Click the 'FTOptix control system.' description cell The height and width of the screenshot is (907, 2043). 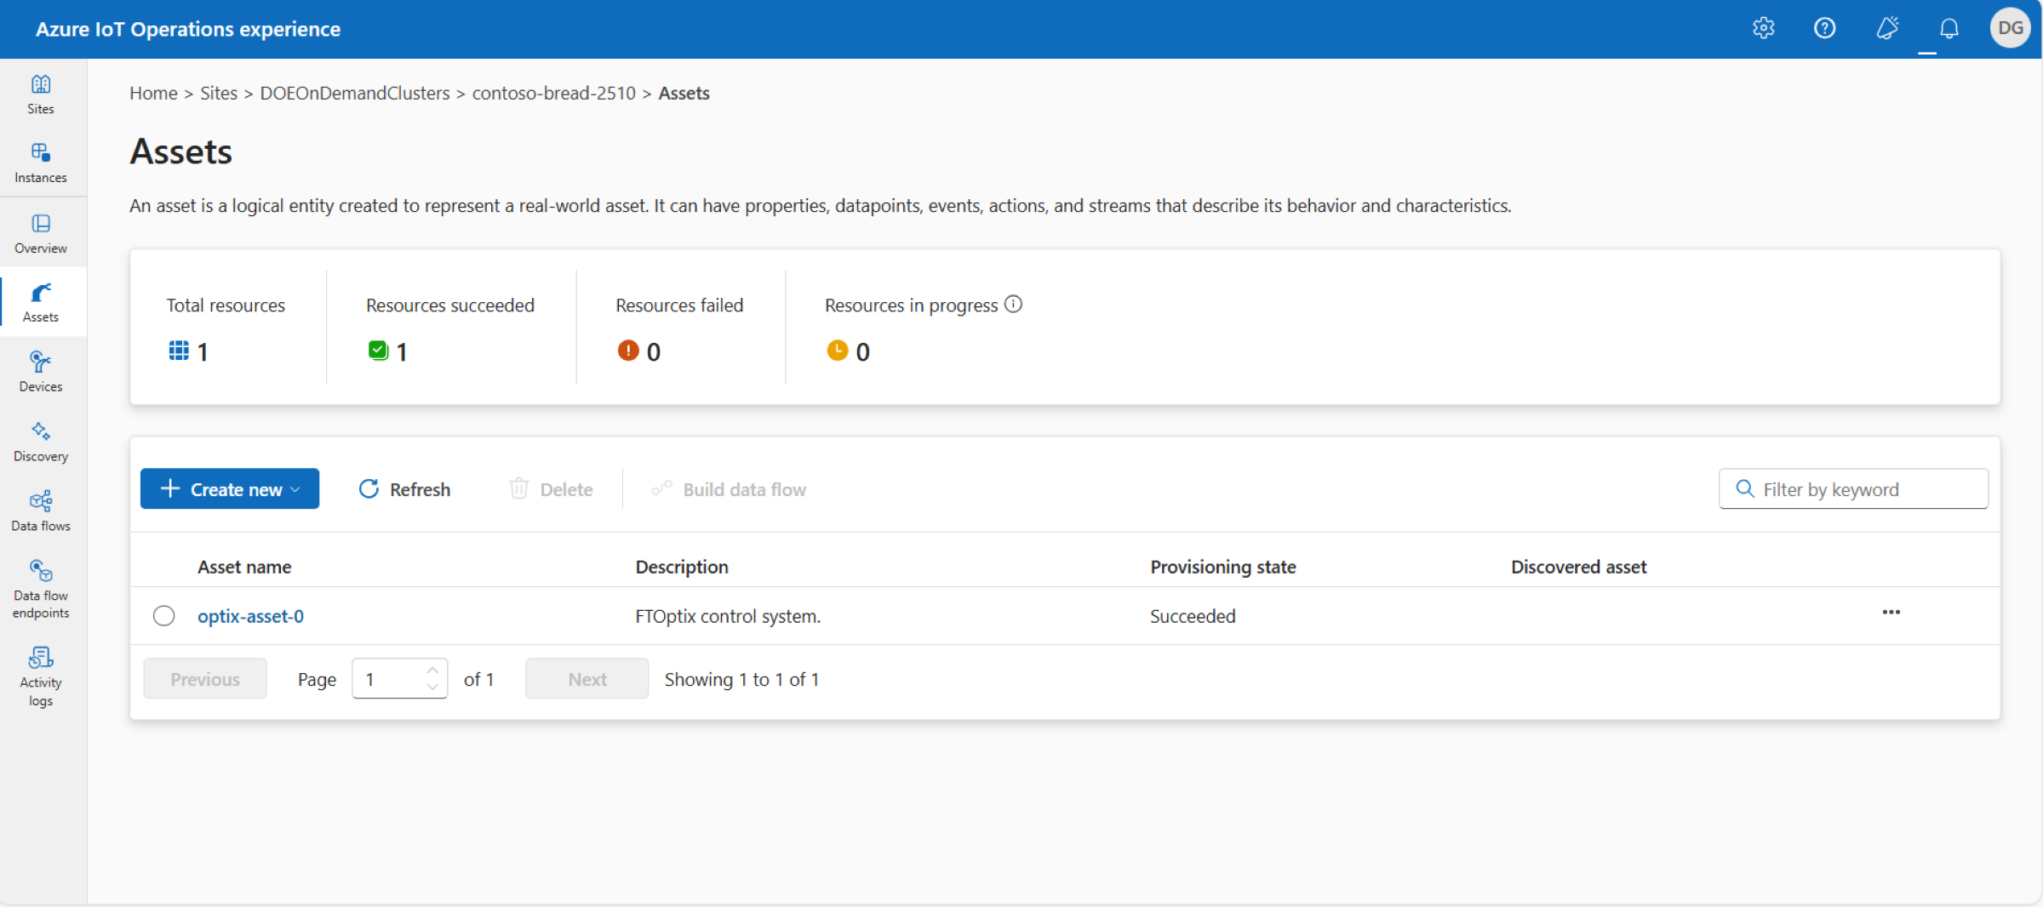point(728,616)
